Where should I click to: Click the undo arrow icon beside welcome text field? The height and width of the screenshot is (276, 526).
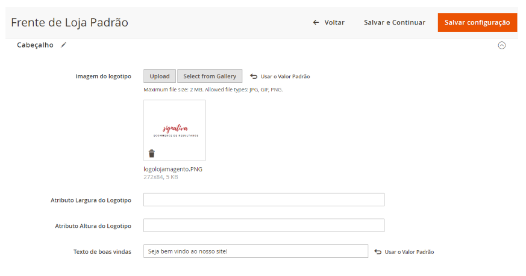click(378, 251)
